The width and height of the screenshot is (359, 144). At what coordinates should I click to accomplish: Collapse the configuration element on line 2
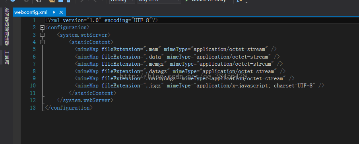[x=42, y=28]
